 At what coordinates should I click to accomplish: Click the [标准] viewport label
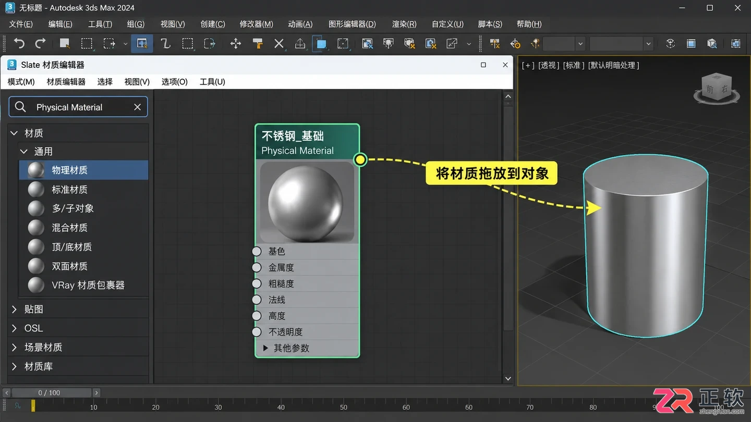click(574, 65)
